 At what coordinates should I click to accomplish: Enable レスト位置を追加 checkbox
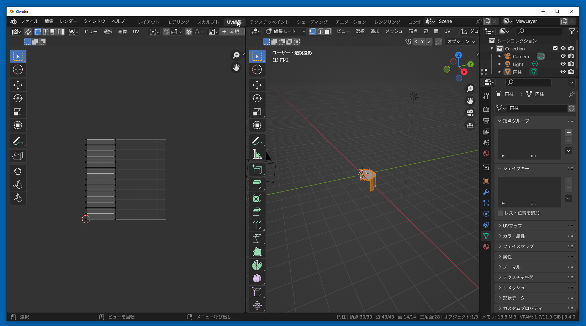[501, 213]
